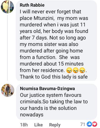Viewport: 100px width, 128px height.
Task: Click the line 'Thank to God this lady is safe'
Action: coord(54,77)
